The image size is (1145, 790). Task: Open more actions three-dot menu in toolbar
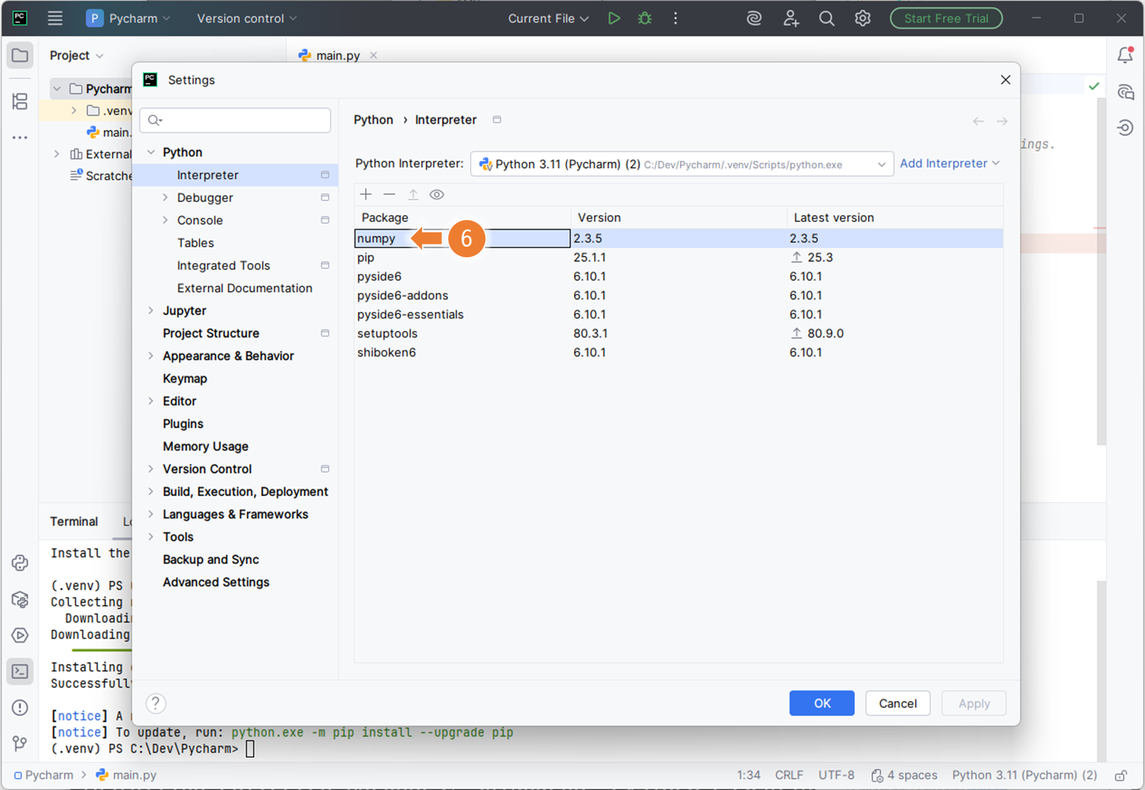coord(676,18)
